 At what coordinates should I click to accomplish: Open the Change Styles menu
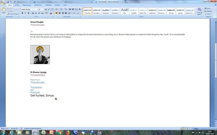pos(200,12)
